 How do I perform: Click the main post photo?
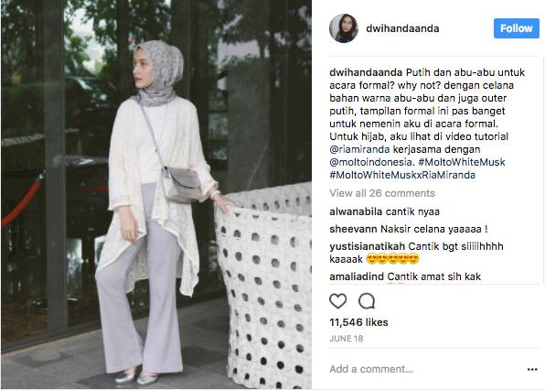click(156, 194)
